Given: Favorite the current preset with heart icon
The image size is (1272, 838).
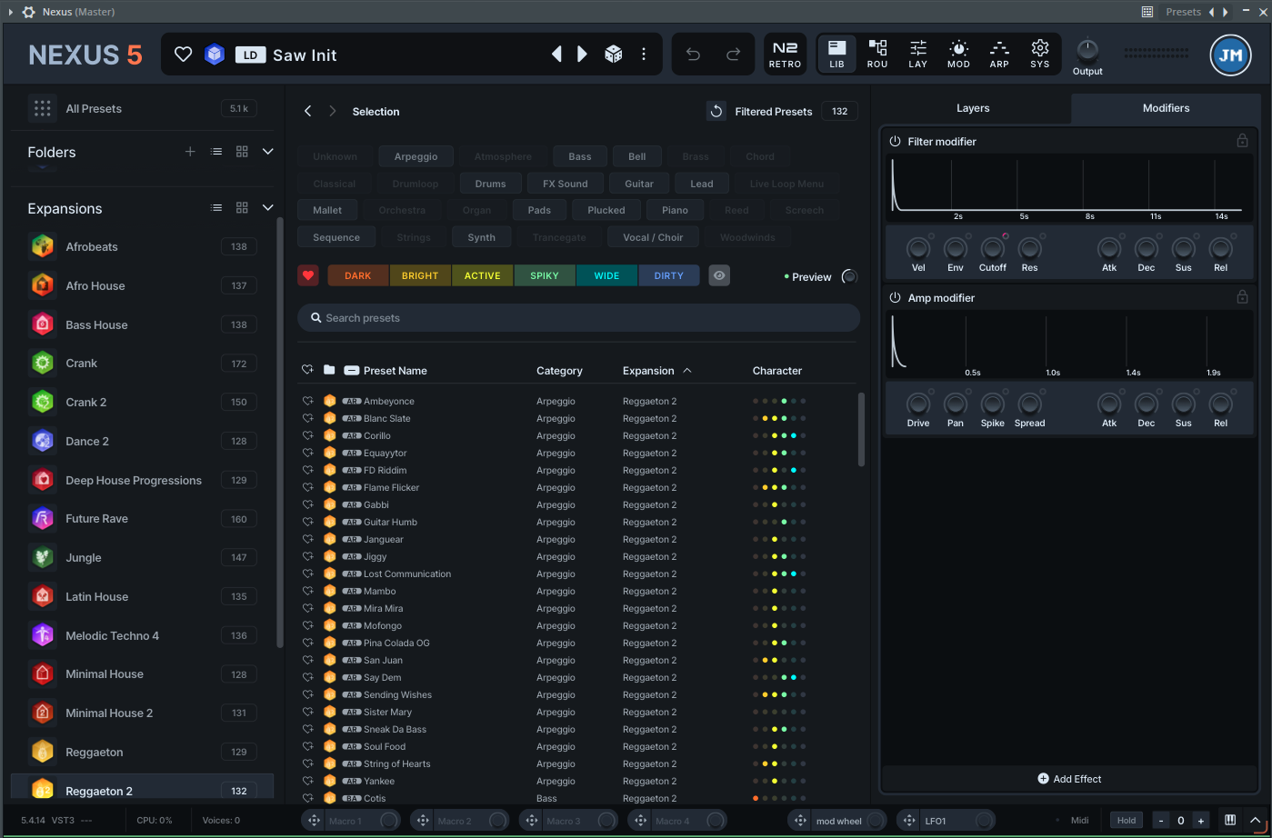Looking at the screenshot, I should (x=183, y=55).
